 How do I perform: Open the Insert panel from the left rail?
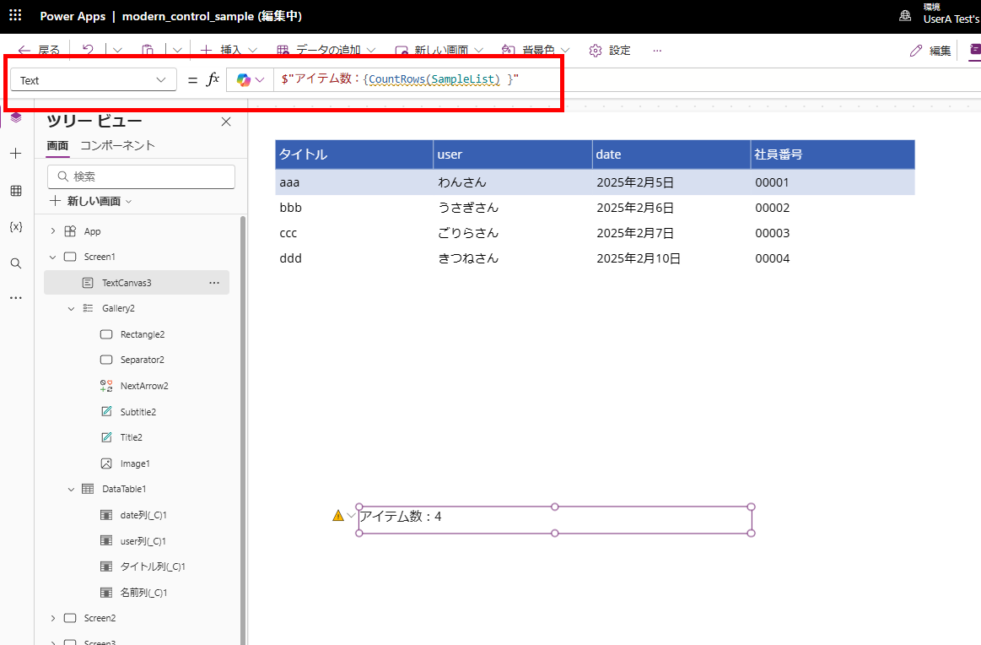tap(15, 154)
